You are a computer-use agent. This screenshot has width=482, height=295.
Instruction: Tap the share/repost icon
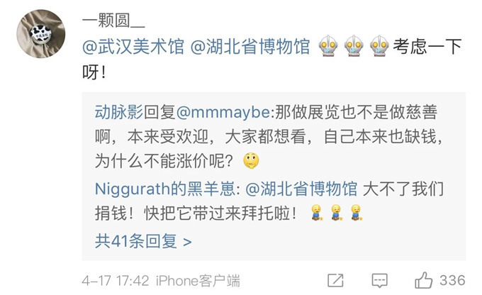click(x=335, y=281)
